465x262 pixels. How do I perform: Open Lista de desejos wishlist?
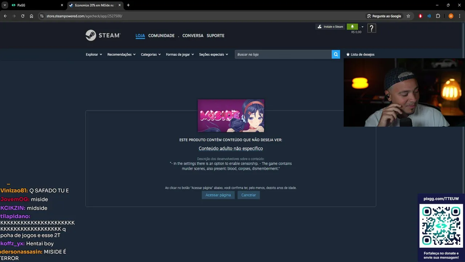tap(360, 54)
